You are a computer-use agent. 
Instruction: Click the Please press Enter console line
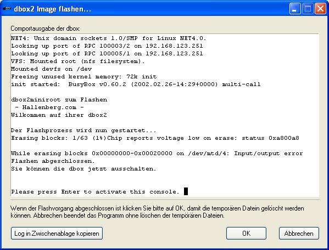pyautogui.click(x=95, y=192)
